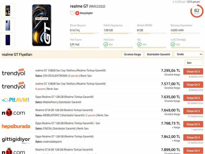Select the first yellow phone thumbnail
Screen dimensions: 205x154
pyautogui.click(x=8, y=11)
